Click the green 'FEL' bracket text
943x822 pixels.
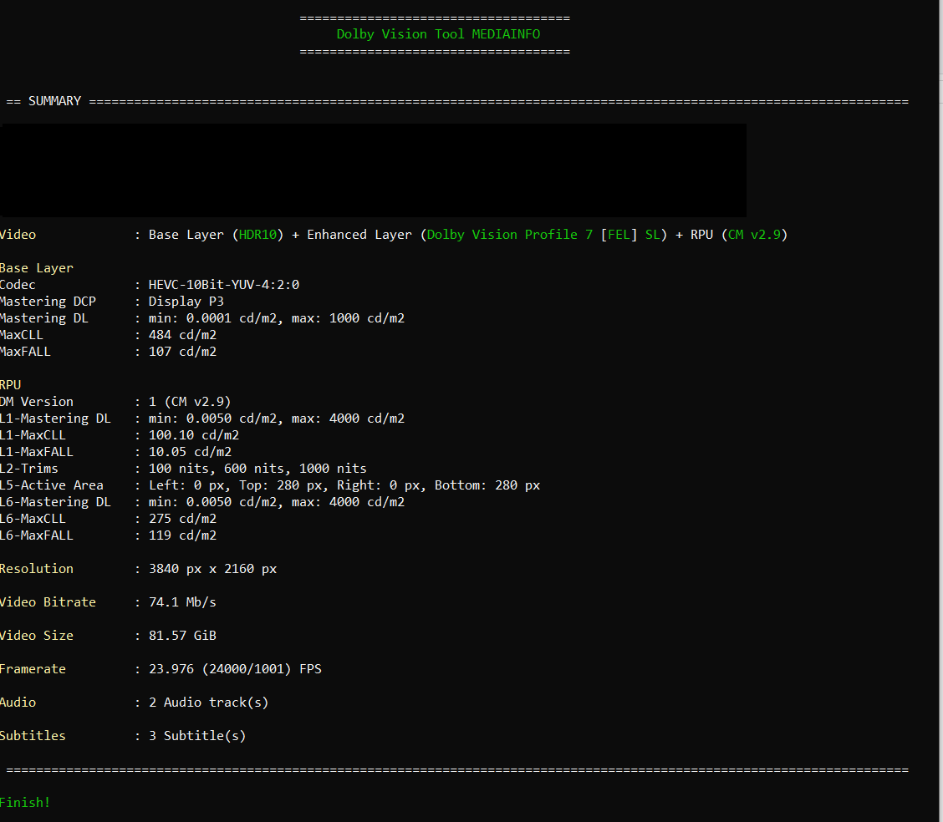pos(619,235)
